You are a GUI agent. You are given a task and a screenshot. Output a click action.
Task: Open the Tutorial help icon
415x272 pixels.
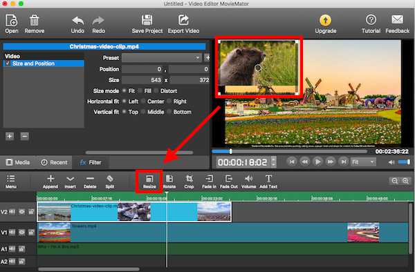[371, 23]
